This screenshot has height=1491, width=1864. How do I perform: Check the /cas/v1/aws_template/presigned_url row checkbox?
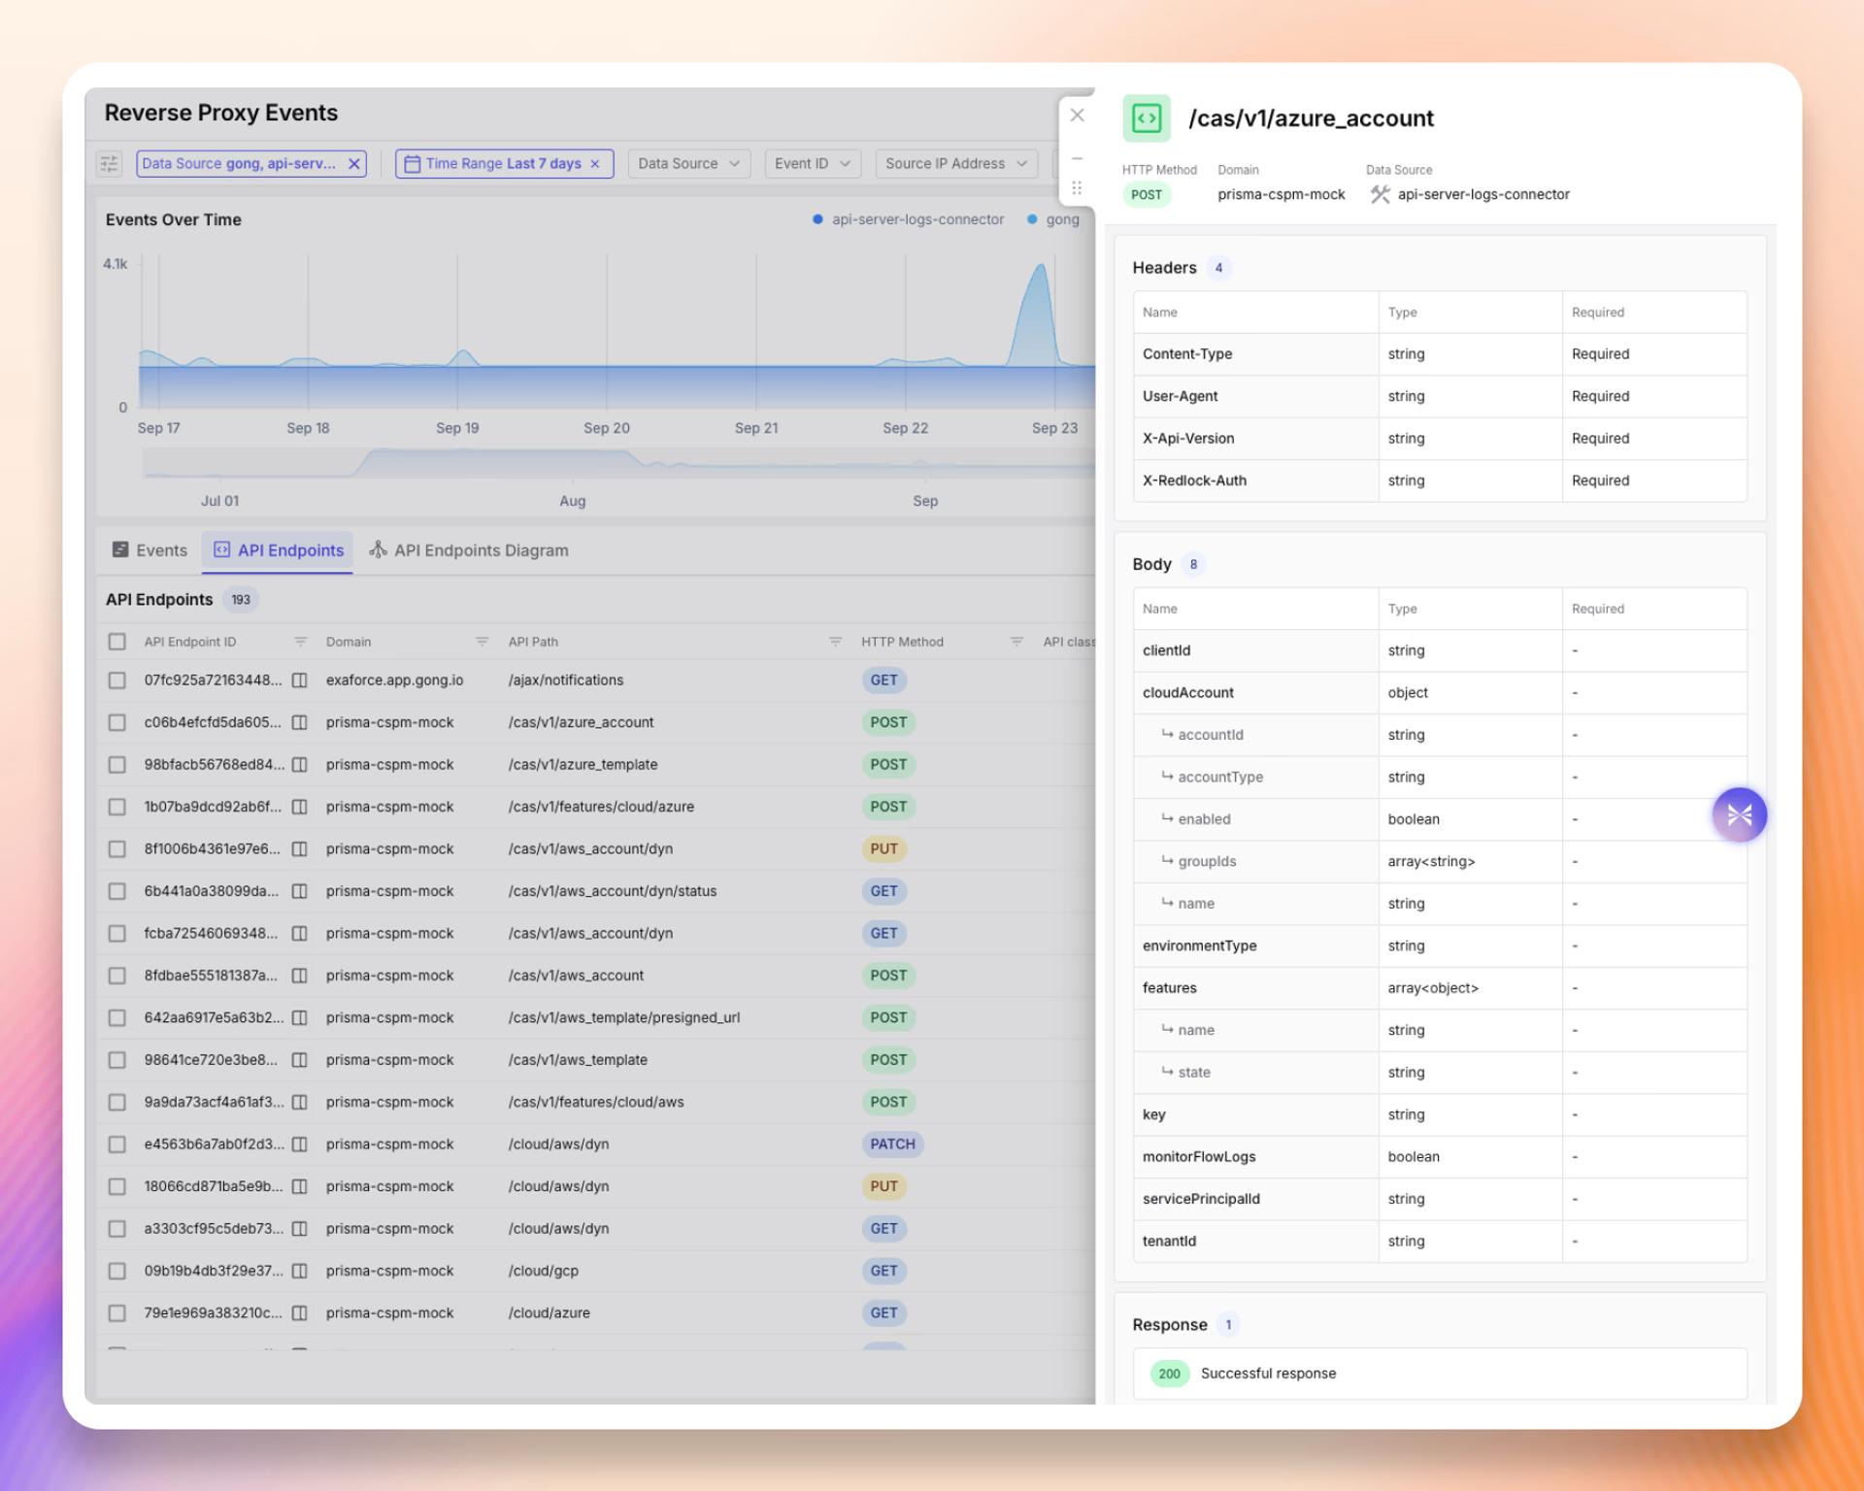[117, 1018]
